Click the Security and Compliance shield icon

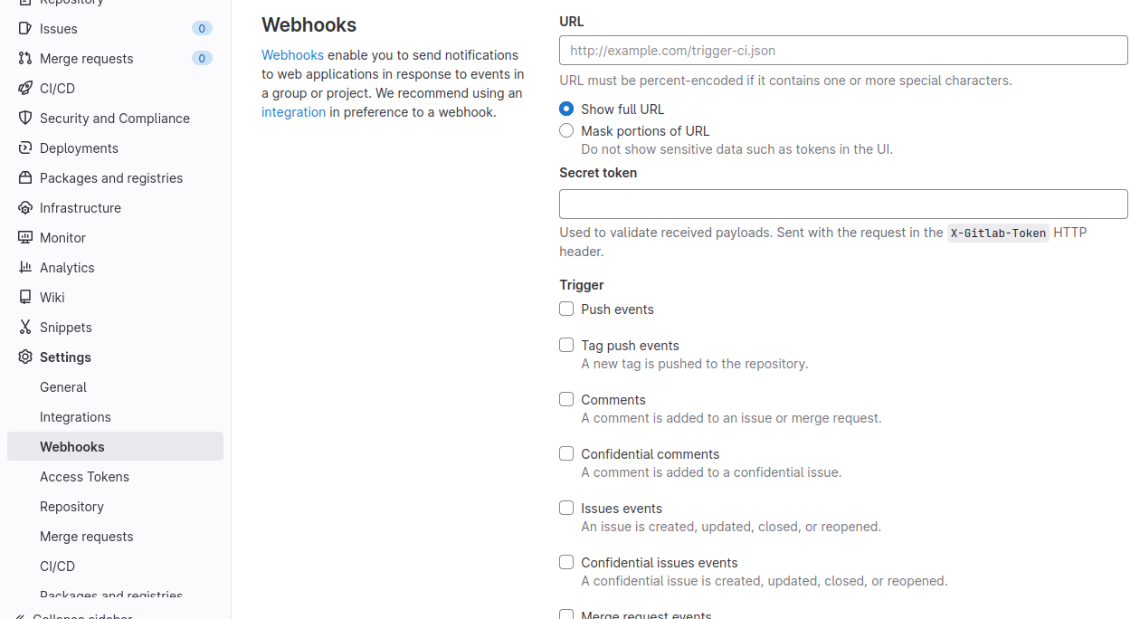tap(25, 119)
